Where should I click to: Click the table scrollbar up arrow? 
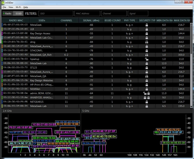coord(191,24)
